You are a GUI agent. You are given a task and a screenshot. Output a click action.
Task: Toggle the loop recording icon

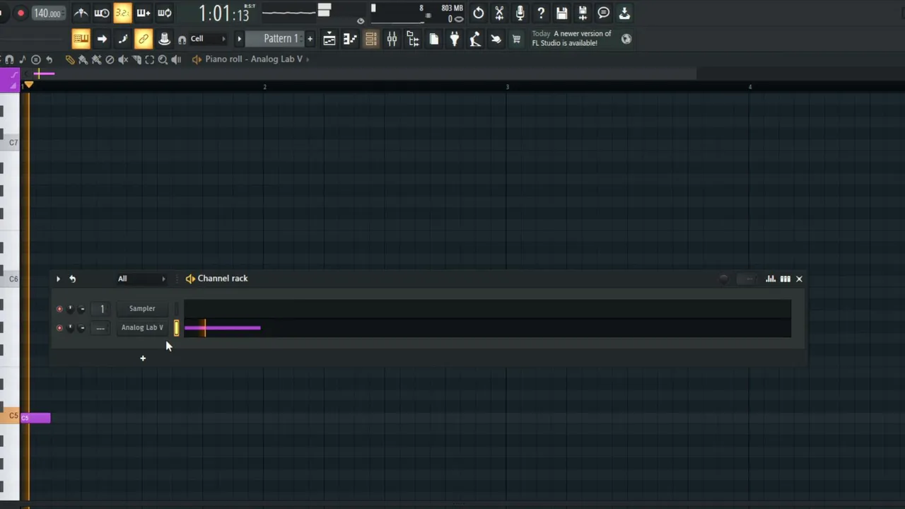point(164,13)
